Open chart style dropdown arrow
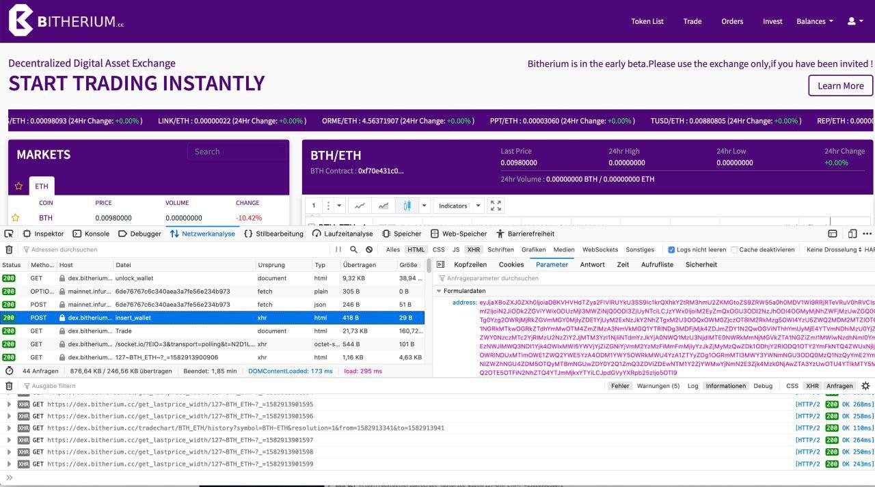Image resolution: width=875 pixels, height=487 pixels. 424,206
